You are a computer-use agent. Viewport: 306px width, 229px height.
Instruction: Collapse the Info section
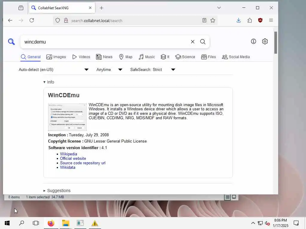(x=49, y=82)
